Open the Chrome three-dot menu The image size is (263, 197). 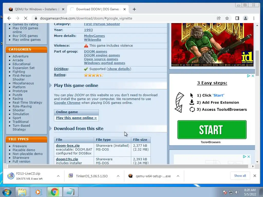[254, 18]
